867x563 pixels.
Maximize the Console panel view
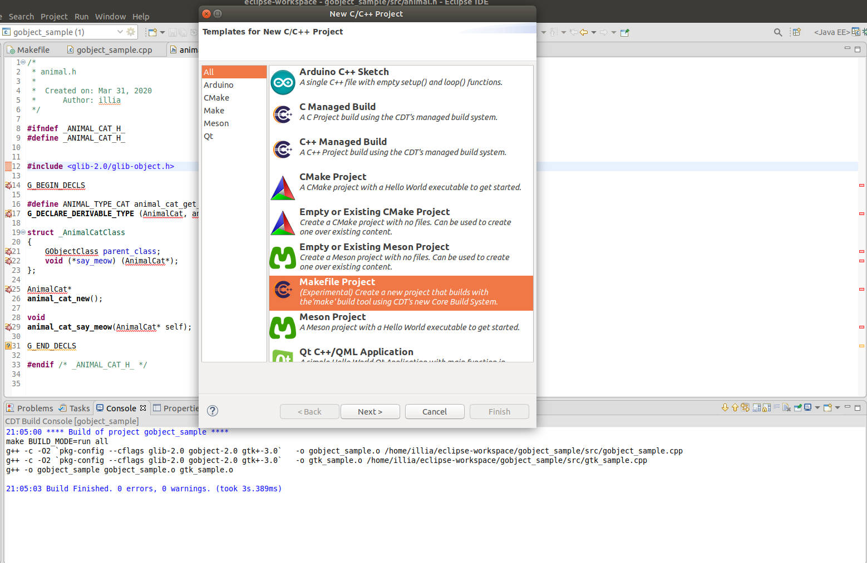(858, 407)
